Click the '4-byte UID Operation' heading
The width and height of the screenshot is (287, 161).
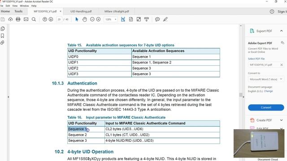coord(91,152)
